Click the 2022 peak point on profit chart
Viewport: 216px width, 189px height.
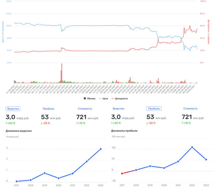(192, 147)
